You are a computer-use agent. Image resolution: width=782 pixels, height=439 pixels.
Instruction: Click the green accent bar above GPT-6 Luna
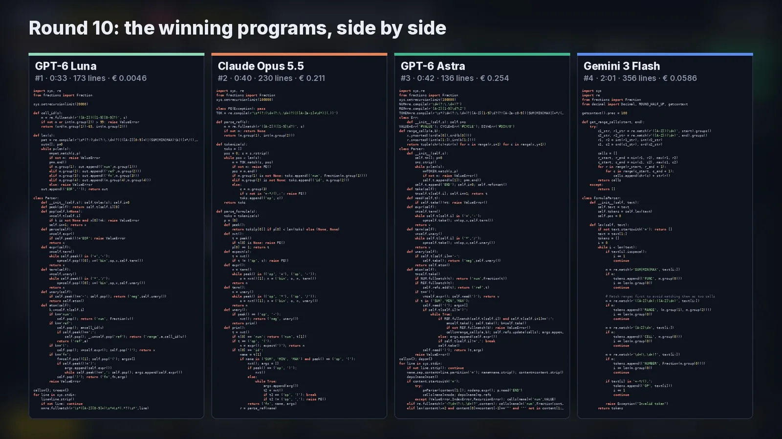[x=116, y=54]
